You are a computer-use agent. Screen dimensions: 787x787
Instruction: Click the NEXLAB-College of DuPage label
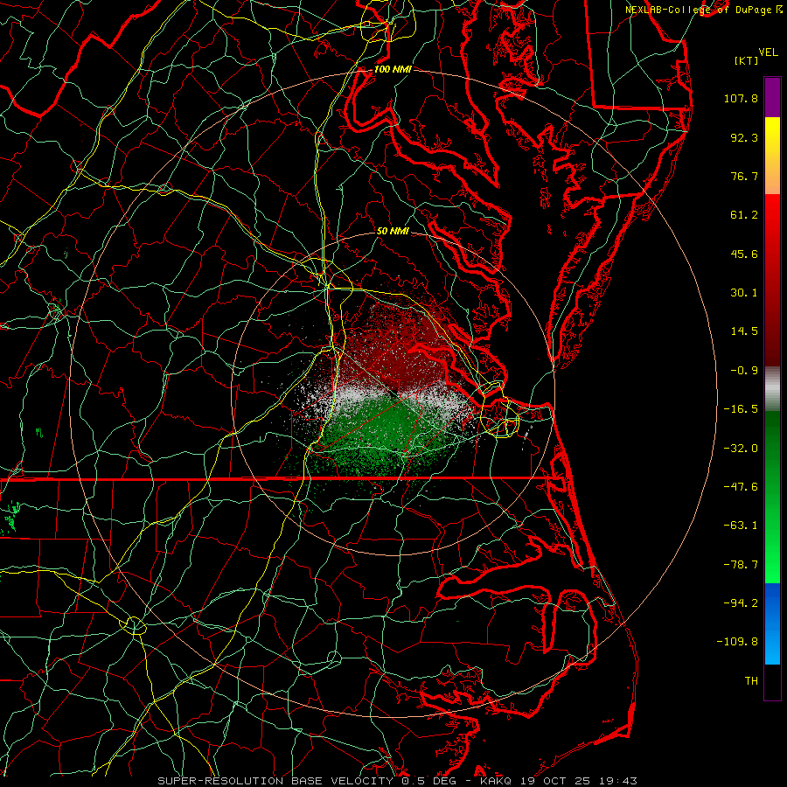click(x=699, y=10)
